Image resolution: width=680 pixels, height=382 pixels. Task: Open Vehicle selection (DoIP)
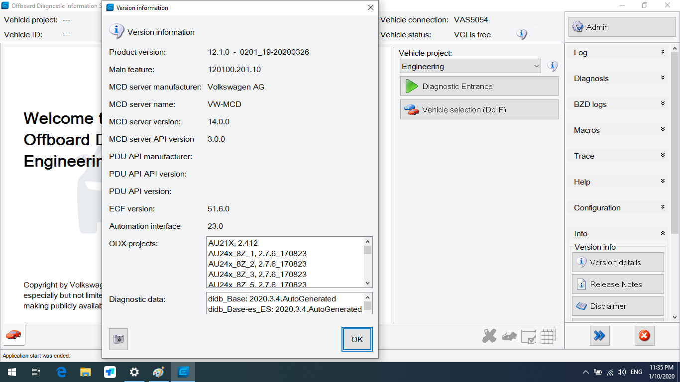click(x=479, y=109)
